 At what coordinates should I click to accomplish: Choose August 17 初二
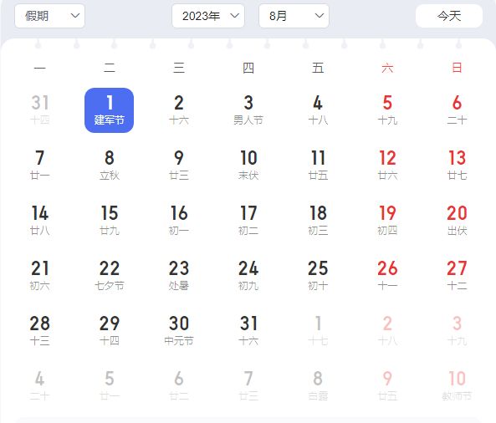[x=248, y=221]
